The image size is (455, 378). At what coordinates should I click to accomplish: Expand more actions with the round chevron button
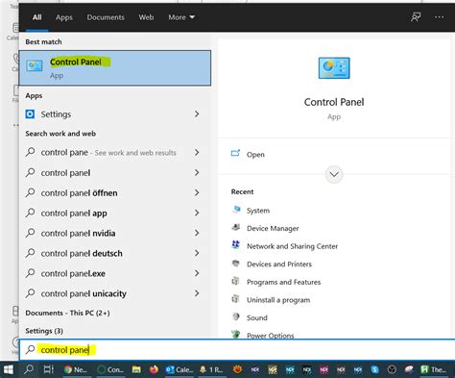[334, 174]
